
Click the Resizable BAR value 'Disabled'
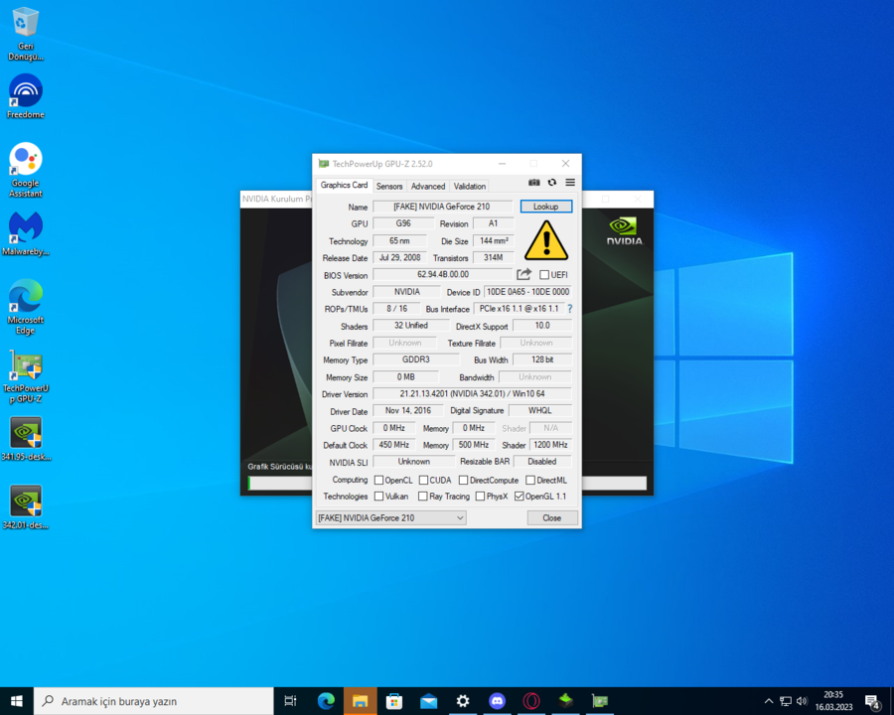tap(542, 461)
